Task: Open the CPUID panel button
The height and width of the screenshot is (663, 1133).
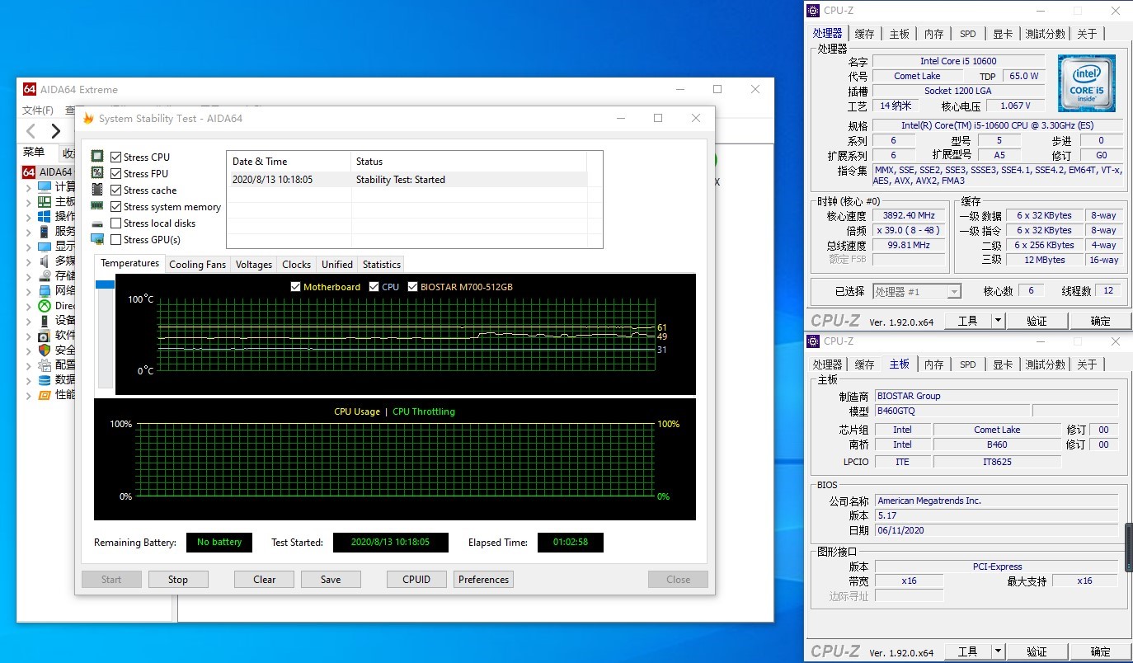Action: 416,580
